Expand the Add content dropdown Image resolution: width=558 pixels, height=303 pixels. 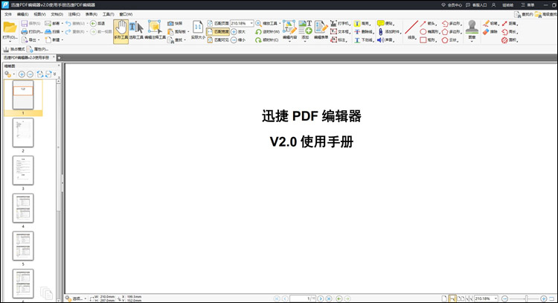[305, 41]
